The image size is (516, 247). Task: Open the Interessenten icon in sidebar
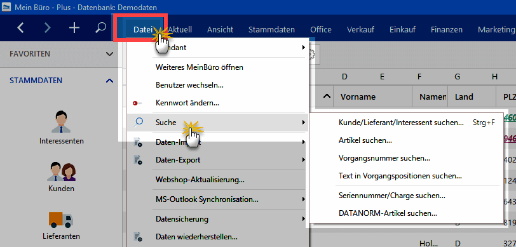click(x=62, y=122)
